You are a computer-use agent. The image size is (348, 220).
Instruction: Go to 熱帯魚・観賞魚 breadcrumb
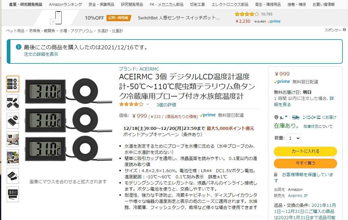tap(42, 31)
